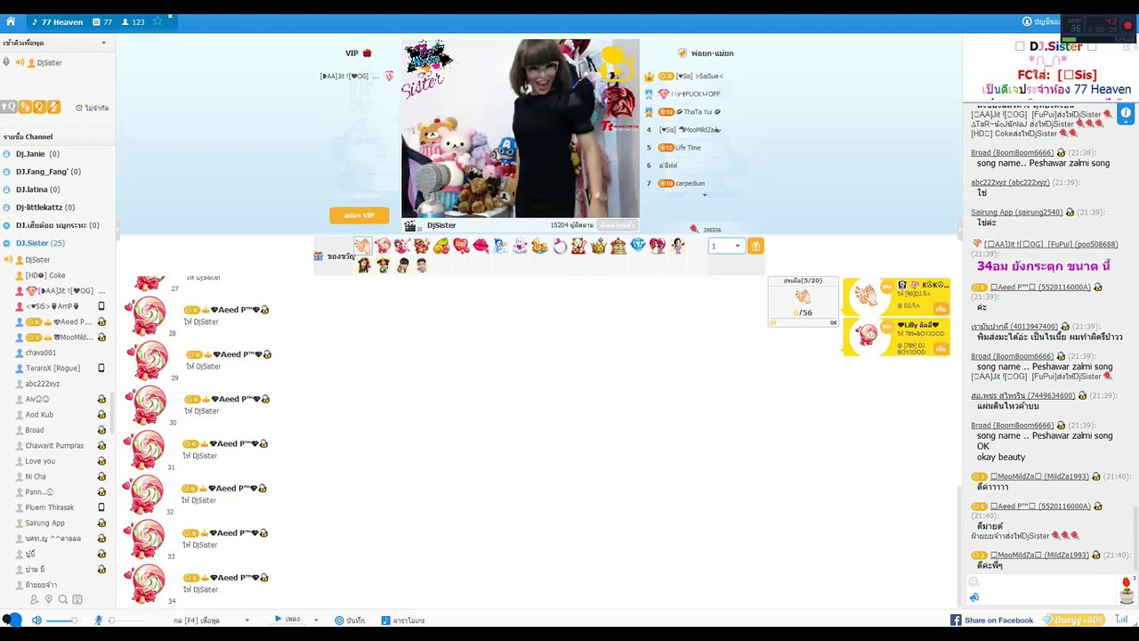Click the blue info icon in chat panel
This screenshot has width=1139, height=641.
1126,112
